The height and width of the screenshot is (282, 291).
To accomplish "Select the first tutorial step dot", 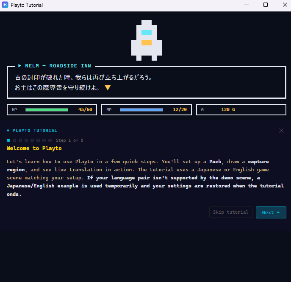I will [8, 140].
